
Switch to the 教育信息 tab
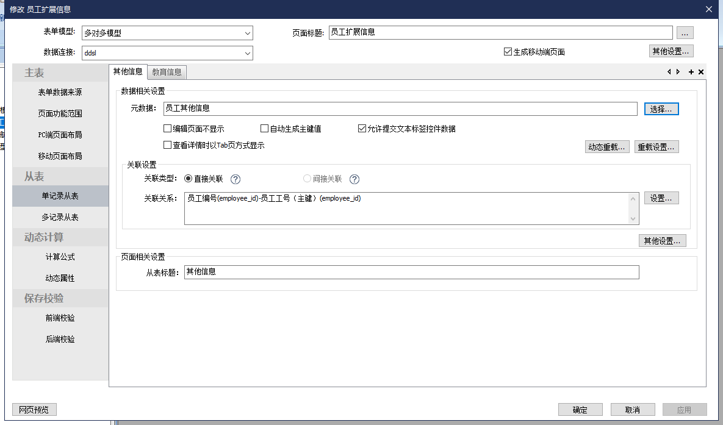click(x=167, y=72)
